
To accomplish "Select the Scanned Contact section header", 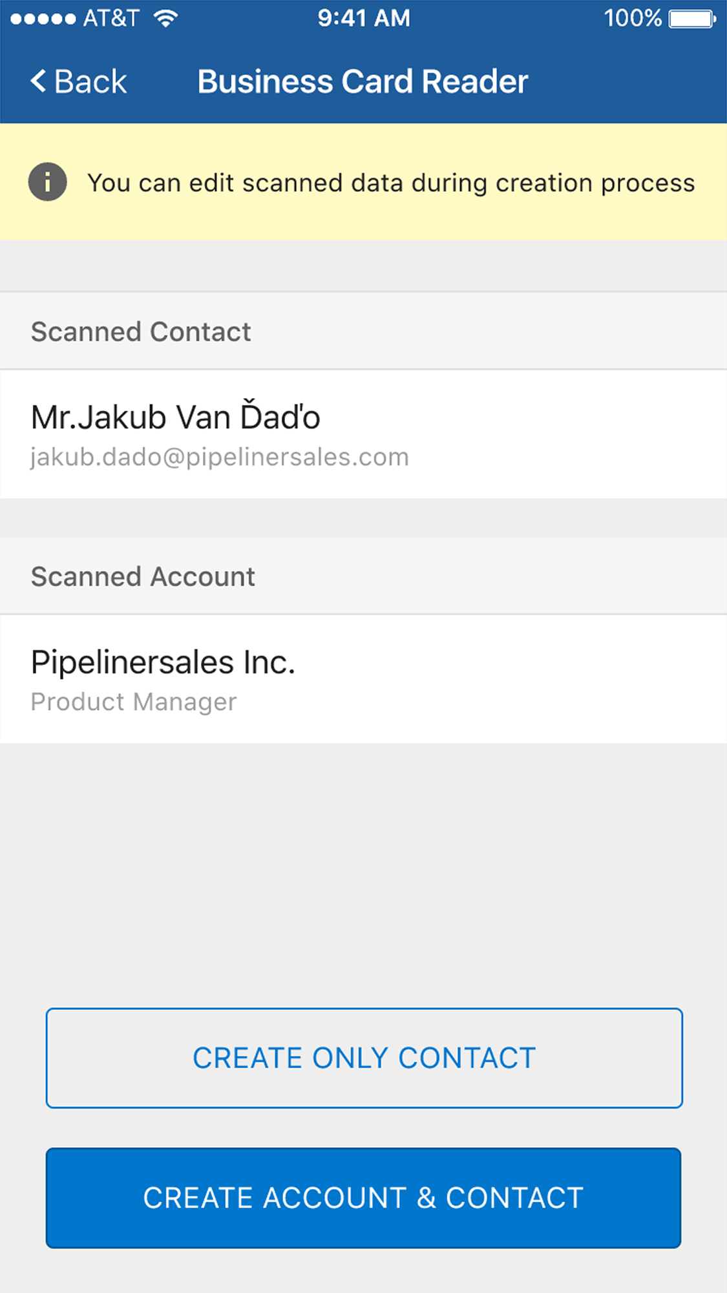I will (x=141, y=331).
